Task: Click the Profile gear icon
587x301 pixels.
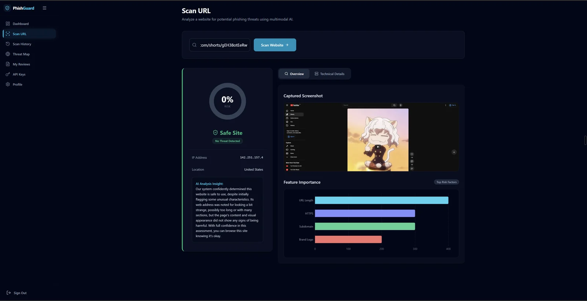Action: pyautogui.click(x=8, y=84)
